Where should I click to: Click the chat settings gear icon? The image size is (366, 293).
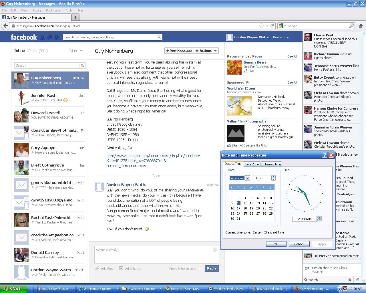tap(349, 280)
